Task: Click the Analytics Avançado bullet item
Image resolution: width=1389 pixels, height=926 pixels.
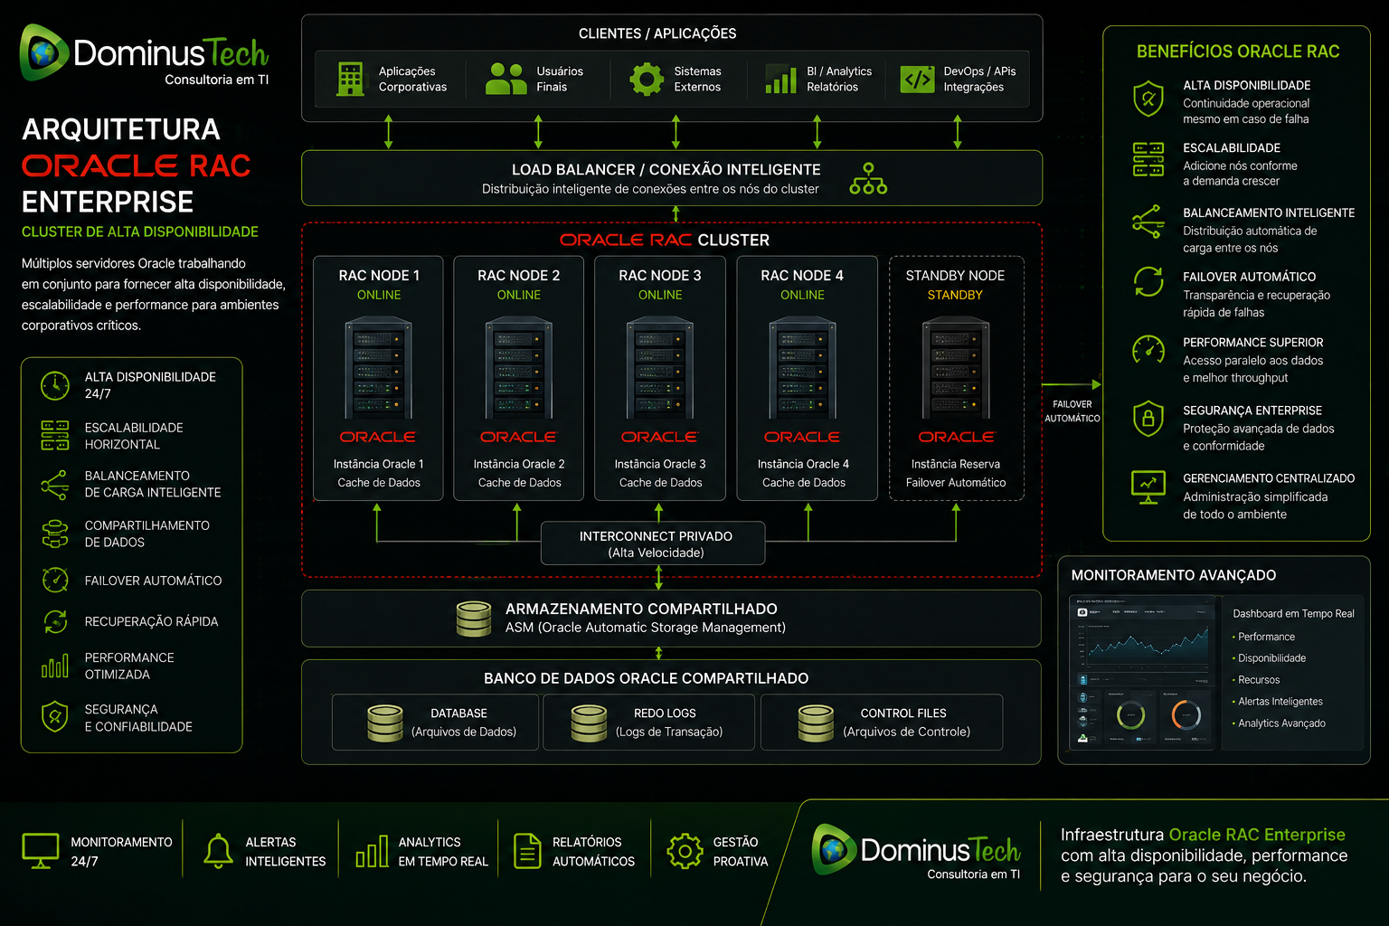Action: tap(1280, 723)
